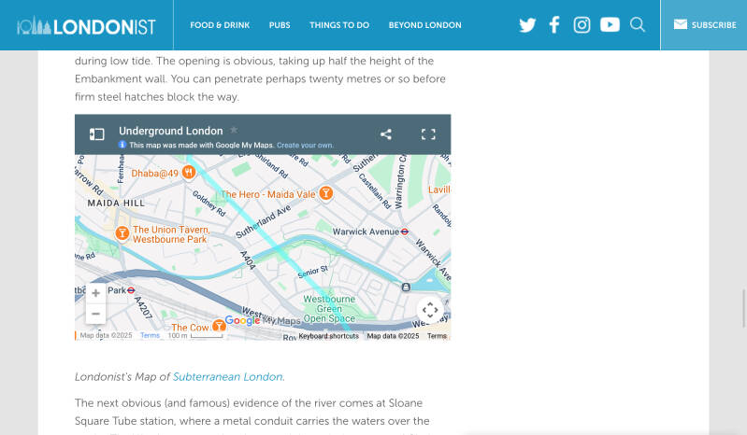Click the Westbourne Green Open Space label
The image size is (747, 435).
coord(329,309)
